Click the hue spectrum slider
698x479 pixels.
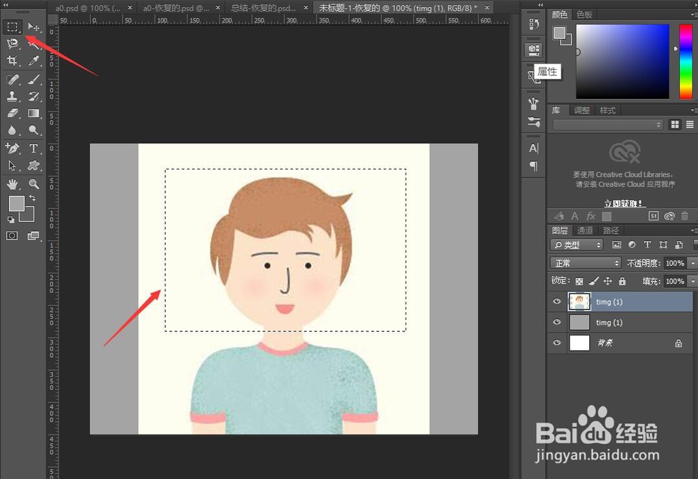pyautogui.click(x=685, y=61)
